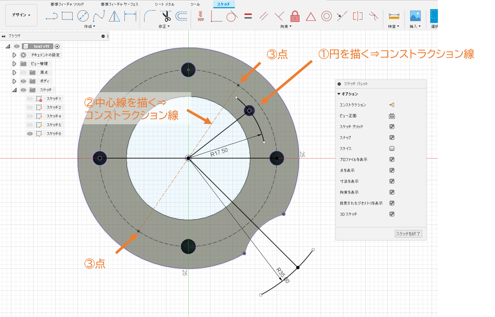This screenshot has width=495, height=317.
Task: Open the insert image tool
Action: (x=415, y=17)
